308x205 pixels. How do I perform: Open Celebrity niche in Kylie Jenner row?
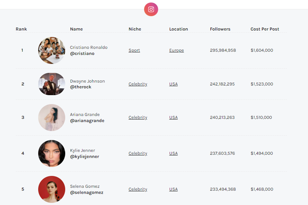pos(138,153)
